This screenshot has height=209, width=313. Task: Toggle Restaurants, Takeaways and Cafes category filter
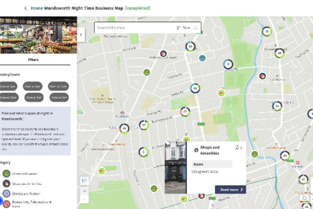(6, 204)
